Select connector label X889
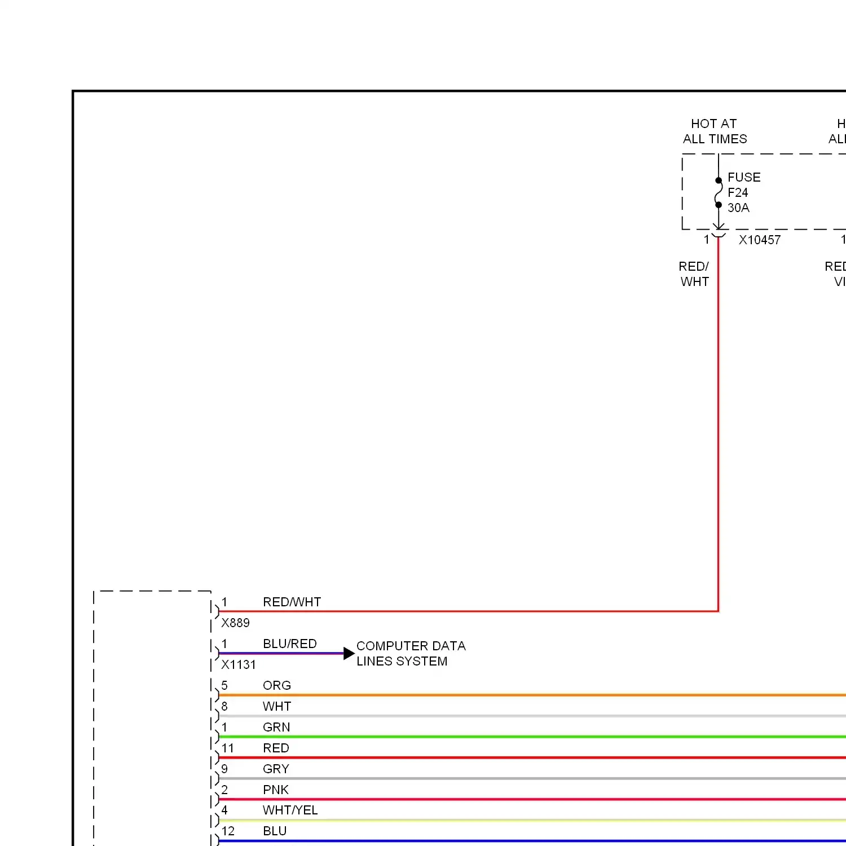 pyautogui.click(x=235, y=623)
